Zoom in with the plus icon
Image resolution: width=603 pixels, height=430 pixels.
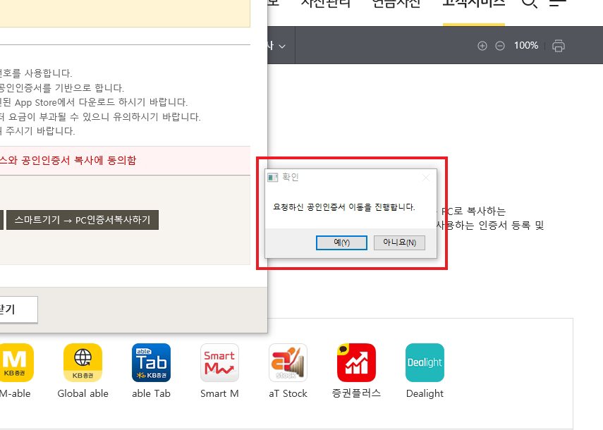coord(482,46)
